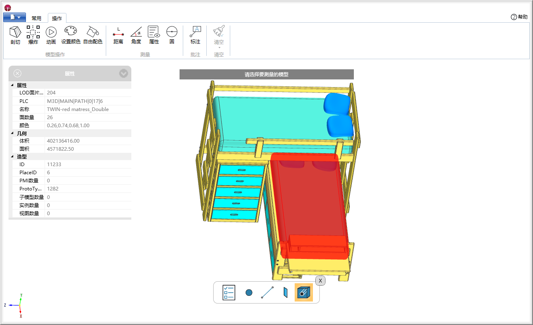Collapse the 几何 group triangle
Viewport: 533px width, 325px height.
(12, 133)
